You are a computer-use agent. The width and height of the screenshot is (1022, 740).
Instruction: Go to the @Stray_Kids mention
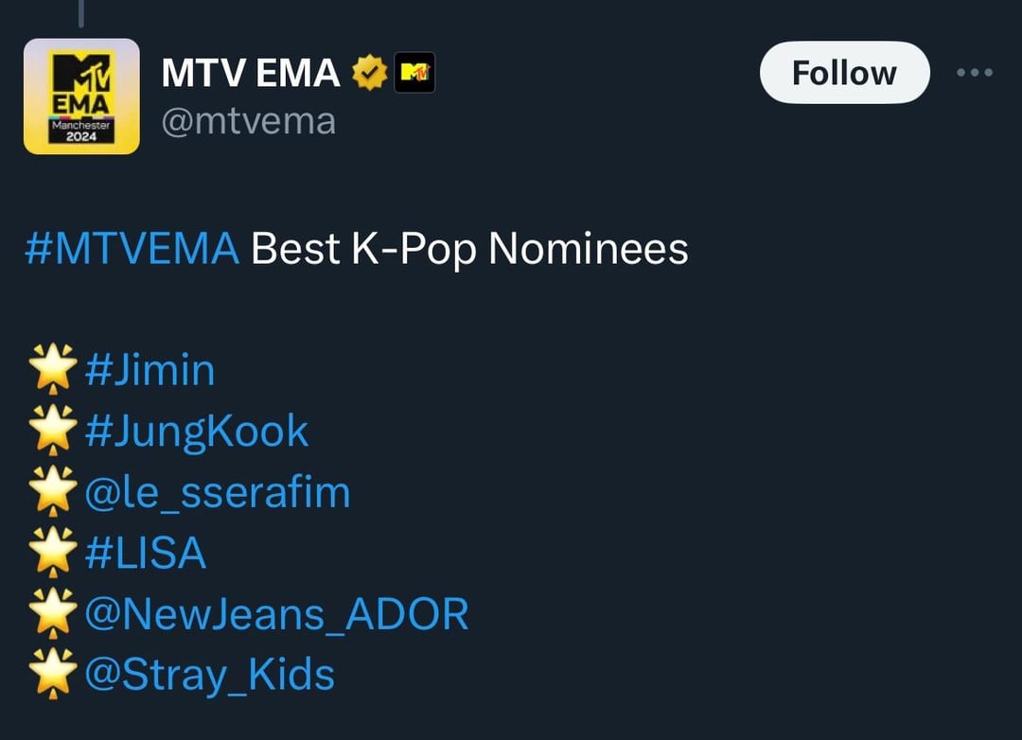209,676
